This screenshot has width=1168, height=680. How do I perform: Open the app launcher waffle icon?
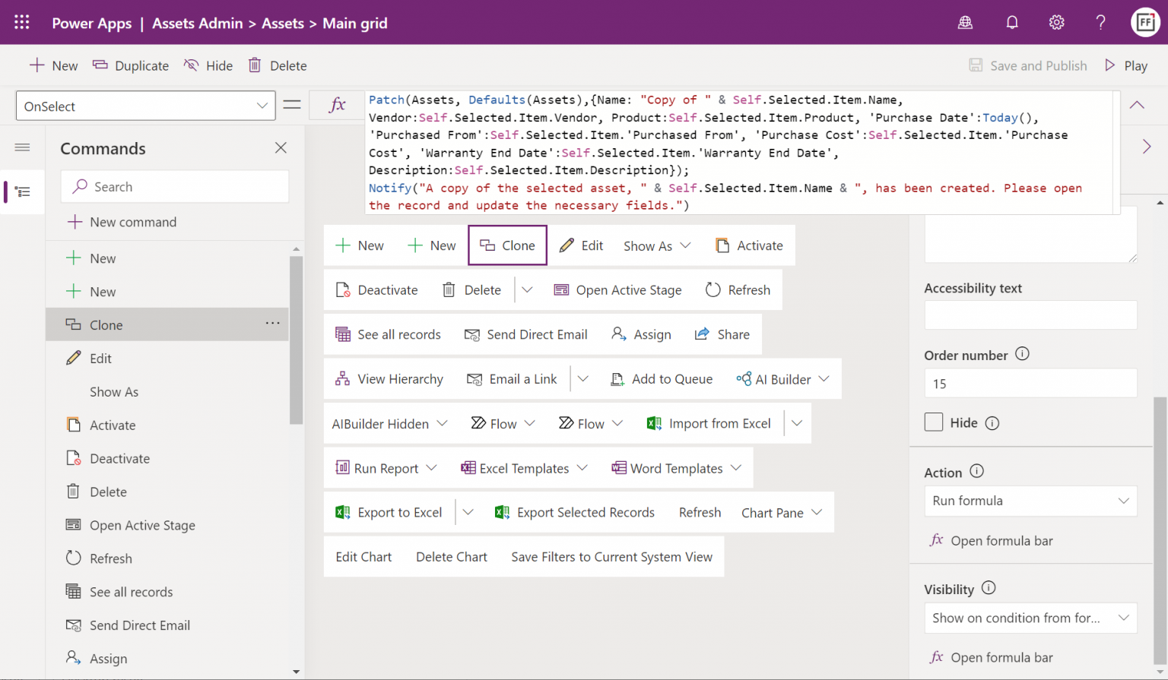coord(22,23)
